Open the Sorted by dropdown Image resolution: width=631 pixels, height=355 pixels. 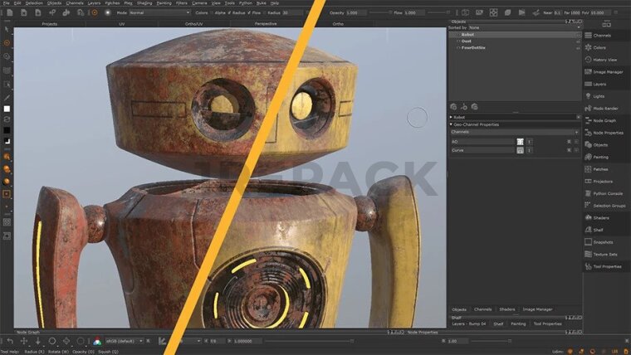tap(523, 27)
